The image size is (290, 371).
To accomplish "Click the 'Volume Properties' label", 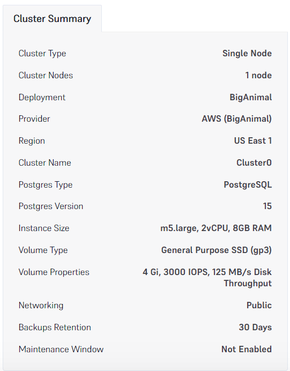I will [54, 272].
